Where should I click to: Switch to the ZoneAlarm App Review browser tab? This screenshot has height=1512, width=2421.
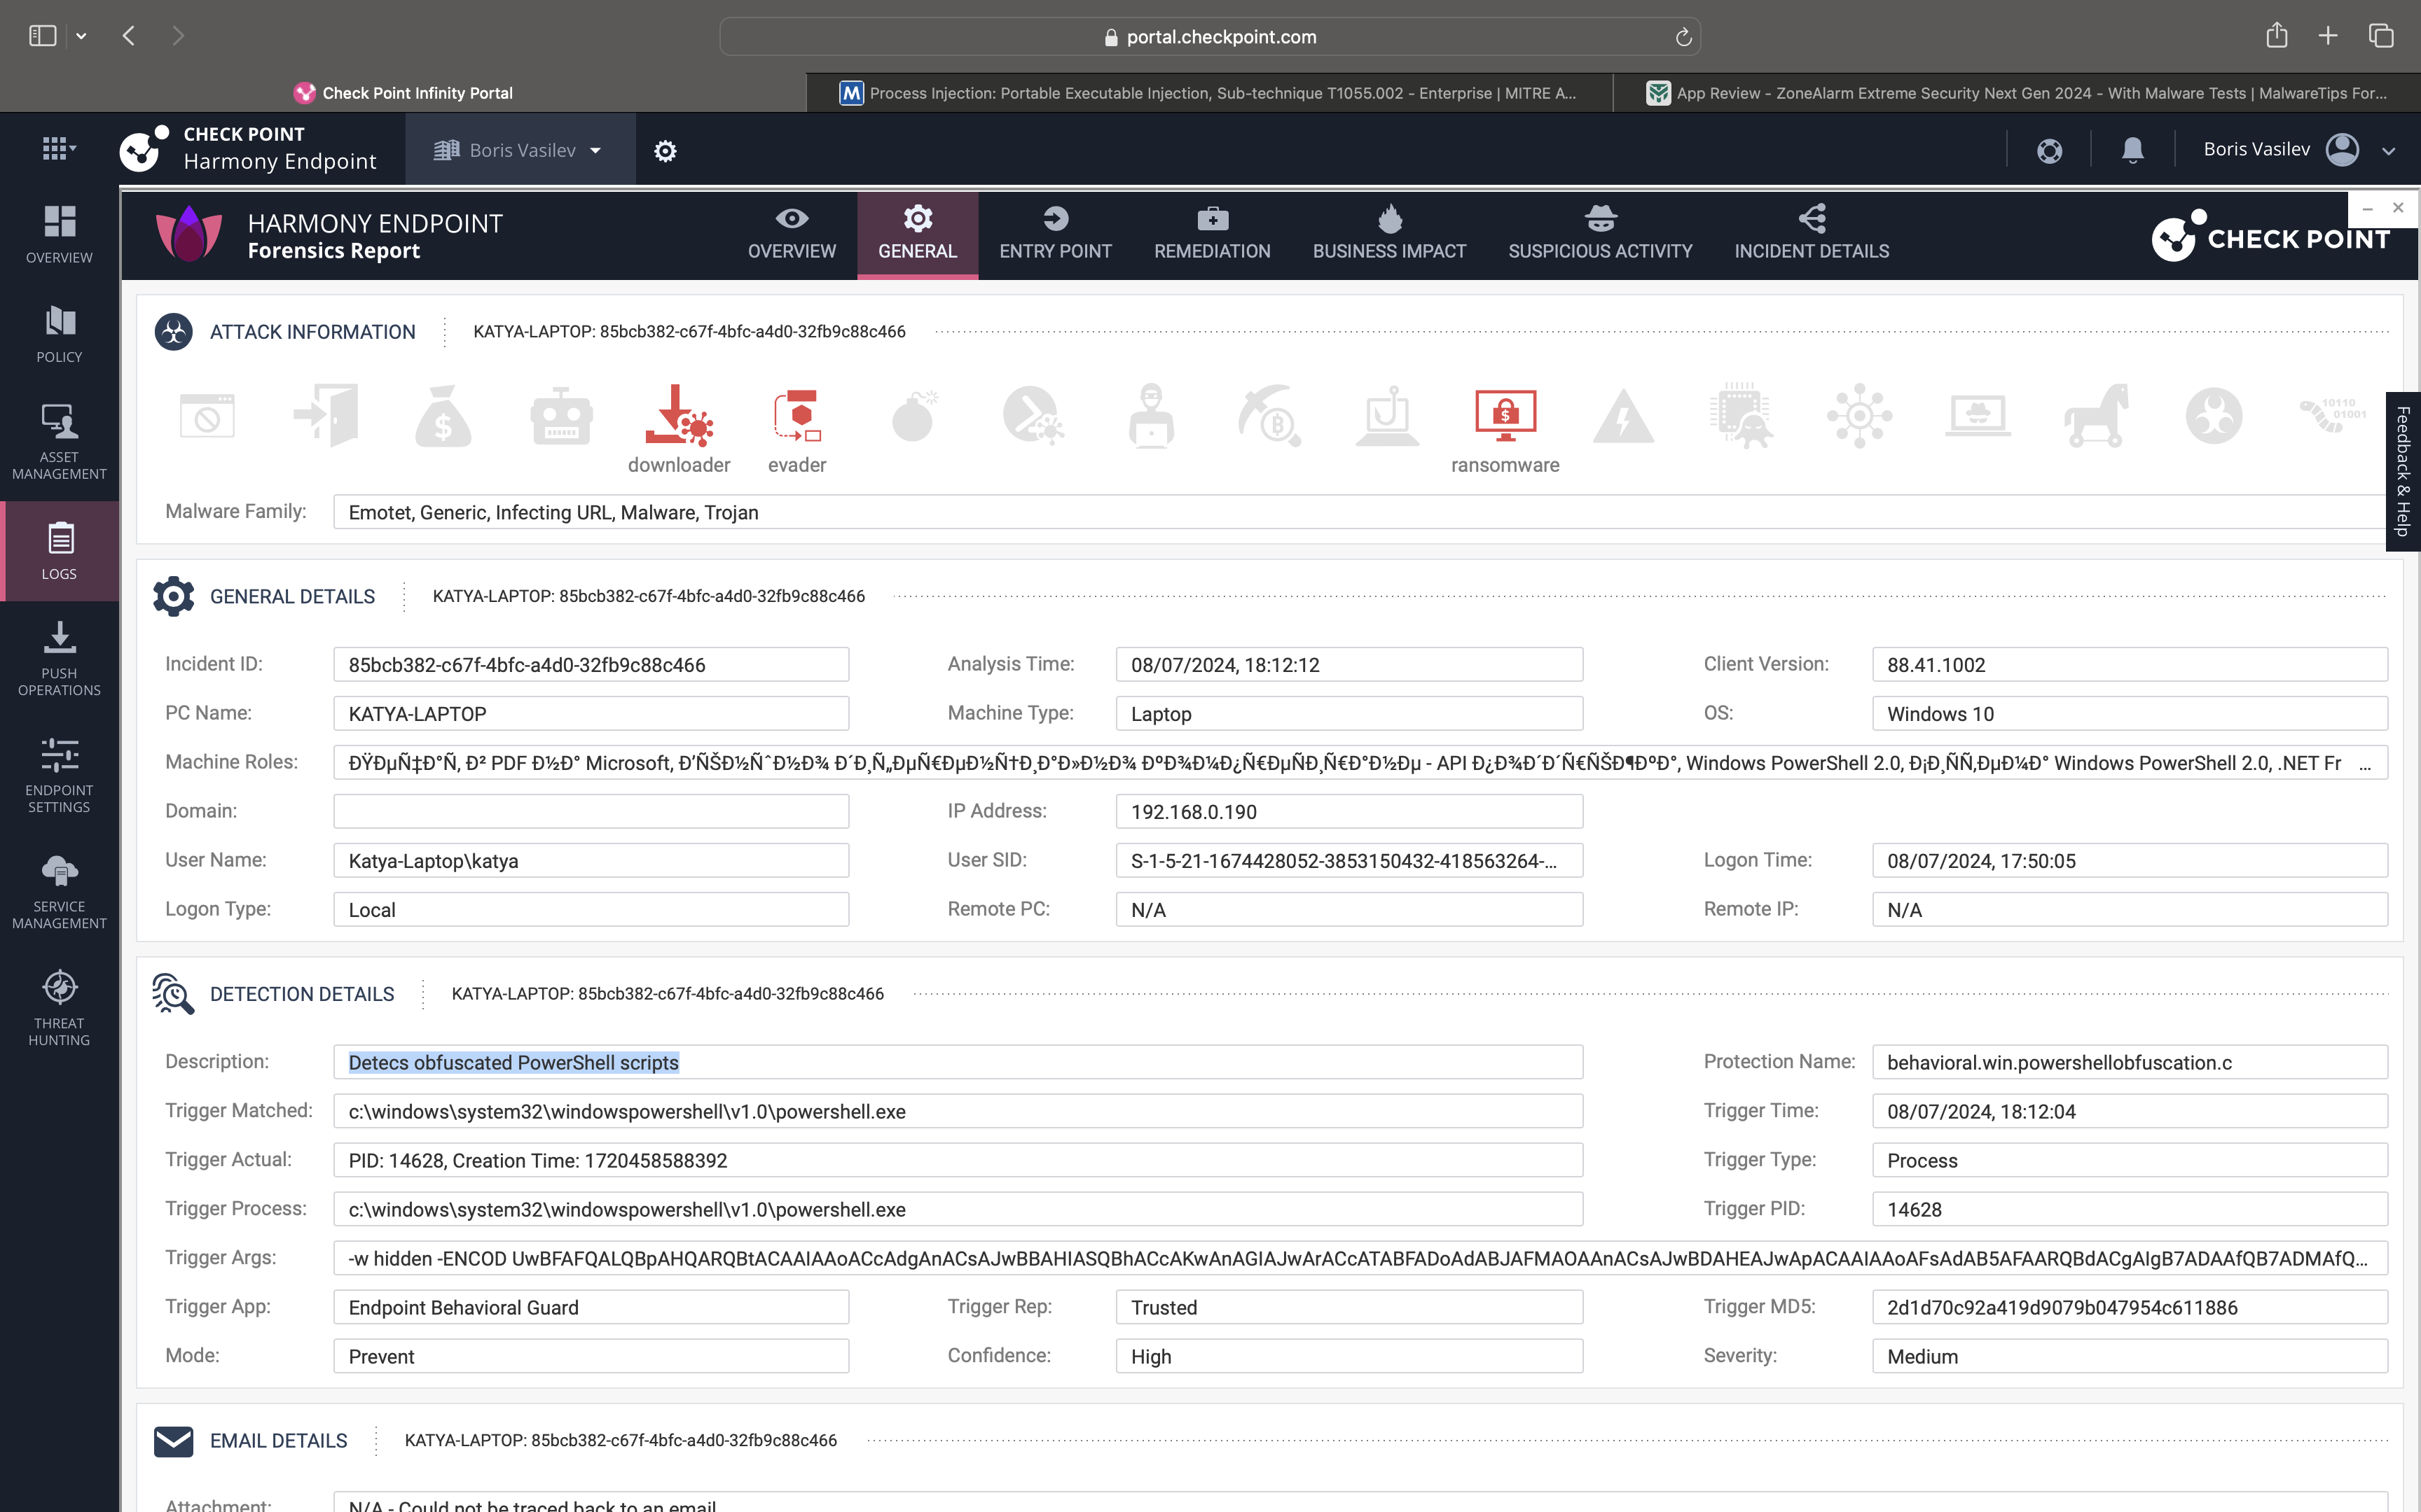(2017, 93)
